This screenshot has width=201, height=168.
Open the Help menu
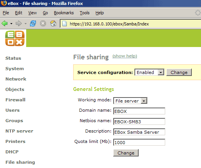point(99,13)
